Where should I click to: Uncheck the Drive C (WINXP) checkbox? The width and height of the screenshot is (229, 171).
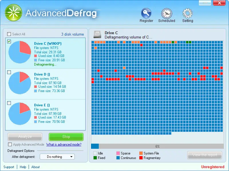click(9, 41)
